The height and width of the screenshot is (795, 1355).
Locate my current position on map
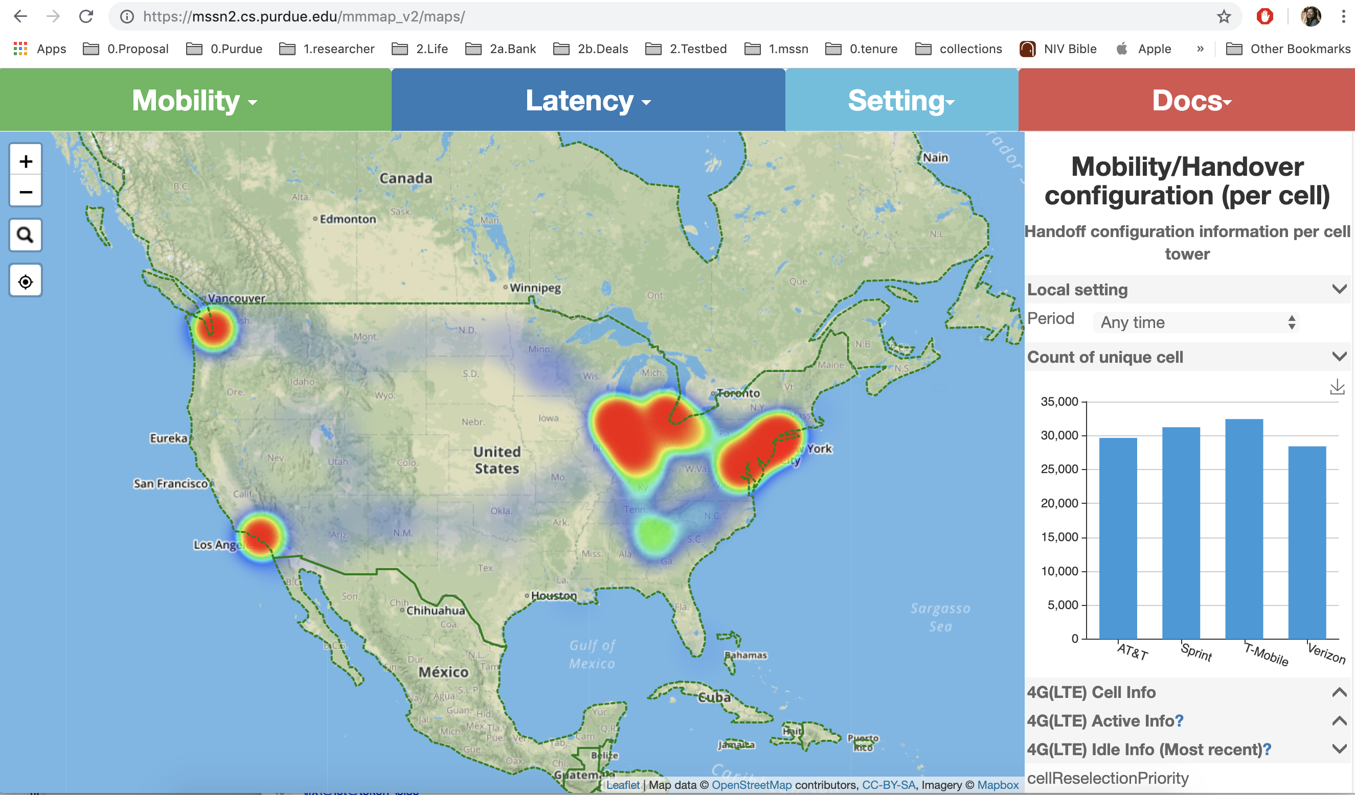coord(25,281)
